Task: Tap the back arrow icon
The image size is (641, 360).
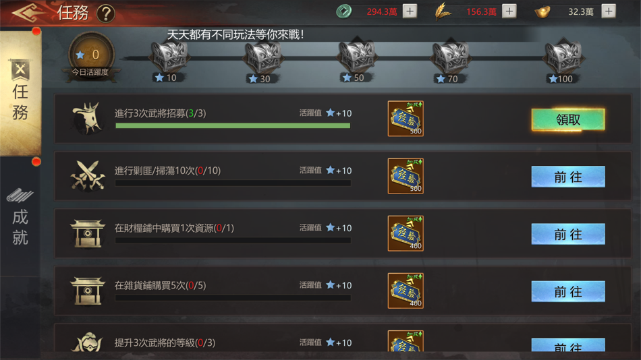Action: coord(28,13)
